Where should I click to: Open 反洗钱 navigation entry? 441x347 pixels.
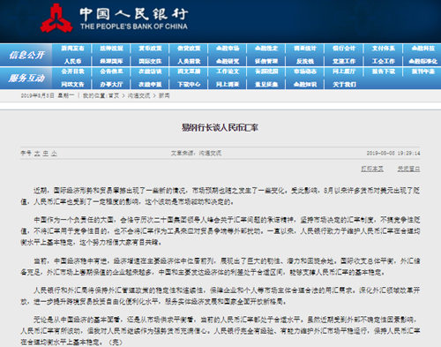[x=305, y=61]
